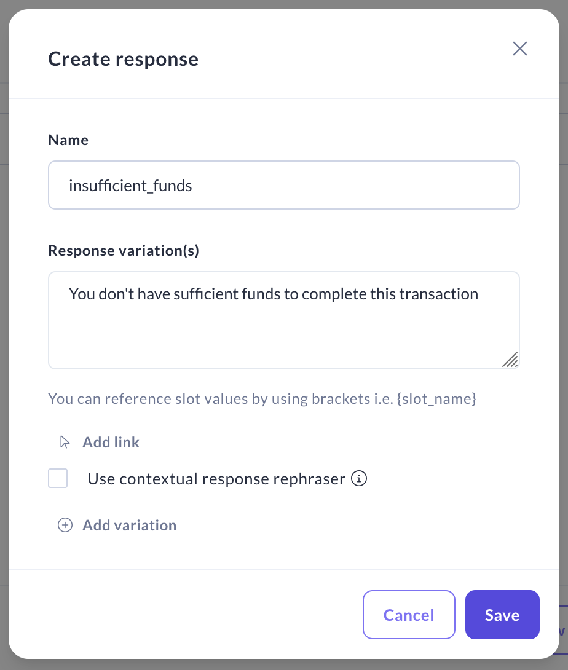568x670 pixels.
Task: Click the cursor icon beside Add link
Action: [65, 443]
